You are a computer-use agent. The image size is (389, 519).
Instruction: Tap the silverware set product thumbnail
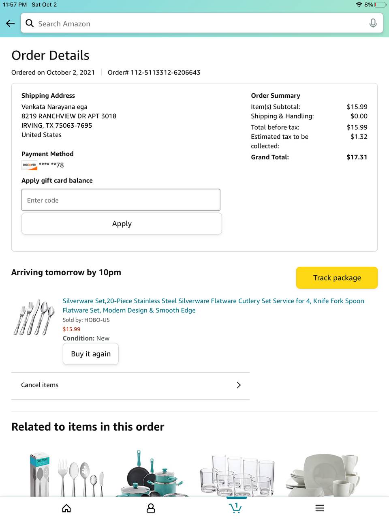click(x=34, y=317)
